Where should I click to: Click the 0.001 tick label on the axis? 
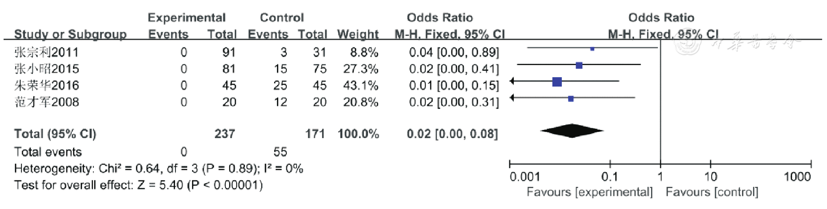tap(525, 177)
